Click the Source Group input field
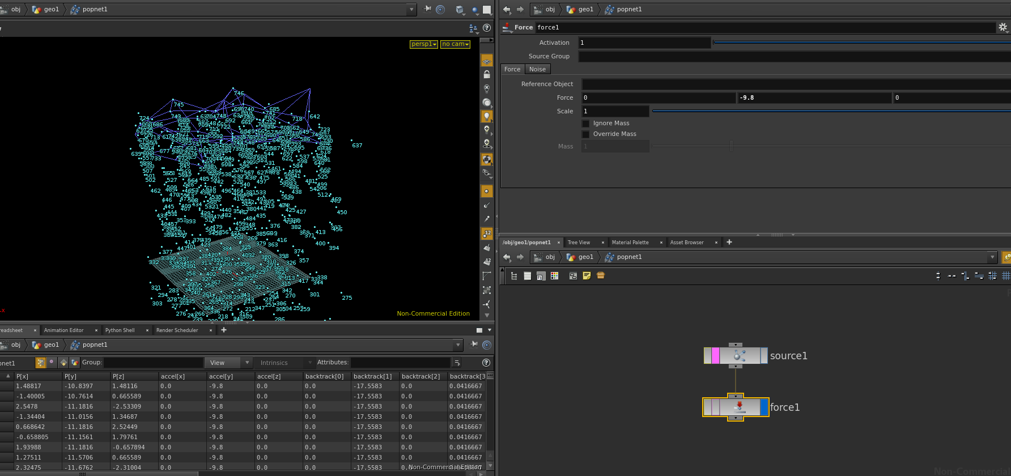 click(x=795, y=56)
